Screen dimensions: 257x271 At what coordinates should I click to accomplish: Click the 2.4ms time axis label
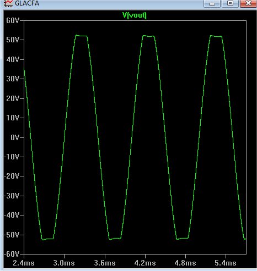[x=24, y=263]
